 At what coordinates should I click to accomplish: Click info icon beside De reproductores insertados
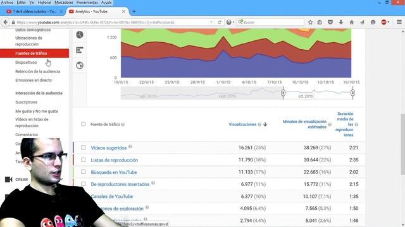point(153,183)
